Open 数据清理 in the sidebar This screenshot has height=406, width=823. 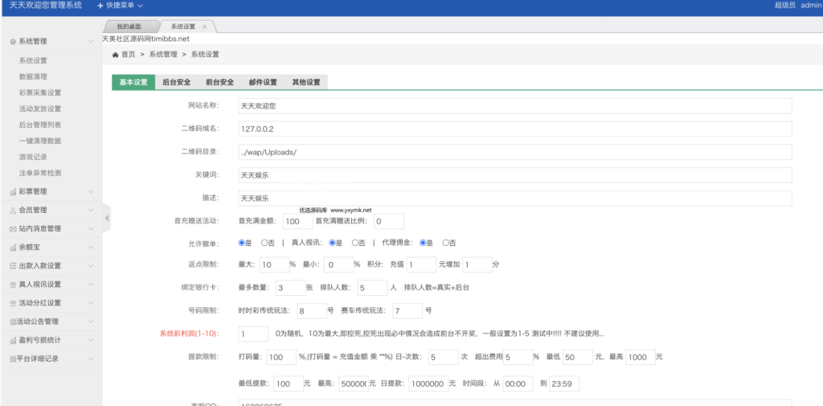pyautogui.click(x=33, y=76)
